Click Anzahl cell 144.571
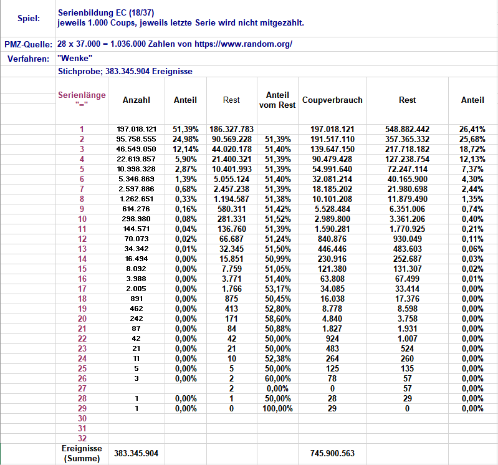This screenshot has height=465, width=498. point(136,229)
